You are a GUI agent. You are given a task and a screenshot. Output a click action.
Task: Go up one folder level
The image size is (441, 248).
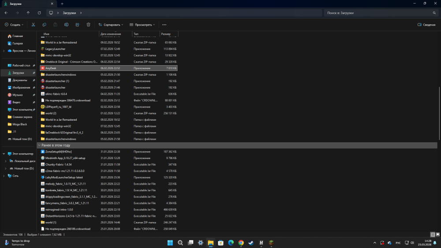pos(28,13)
